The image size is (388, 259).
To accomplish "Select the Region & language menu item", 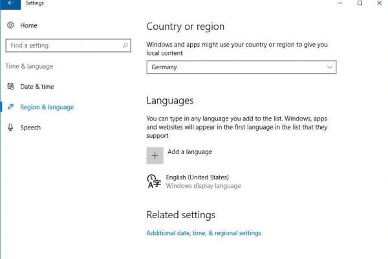I will (x=47, y=107).
